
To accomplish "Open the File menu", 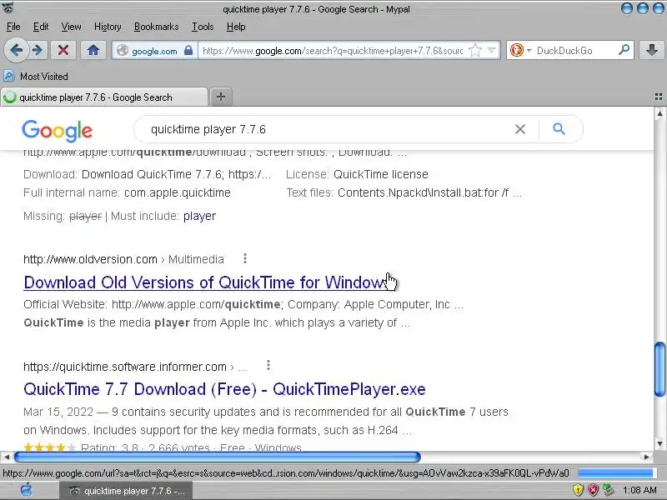I will click(13, 27).
